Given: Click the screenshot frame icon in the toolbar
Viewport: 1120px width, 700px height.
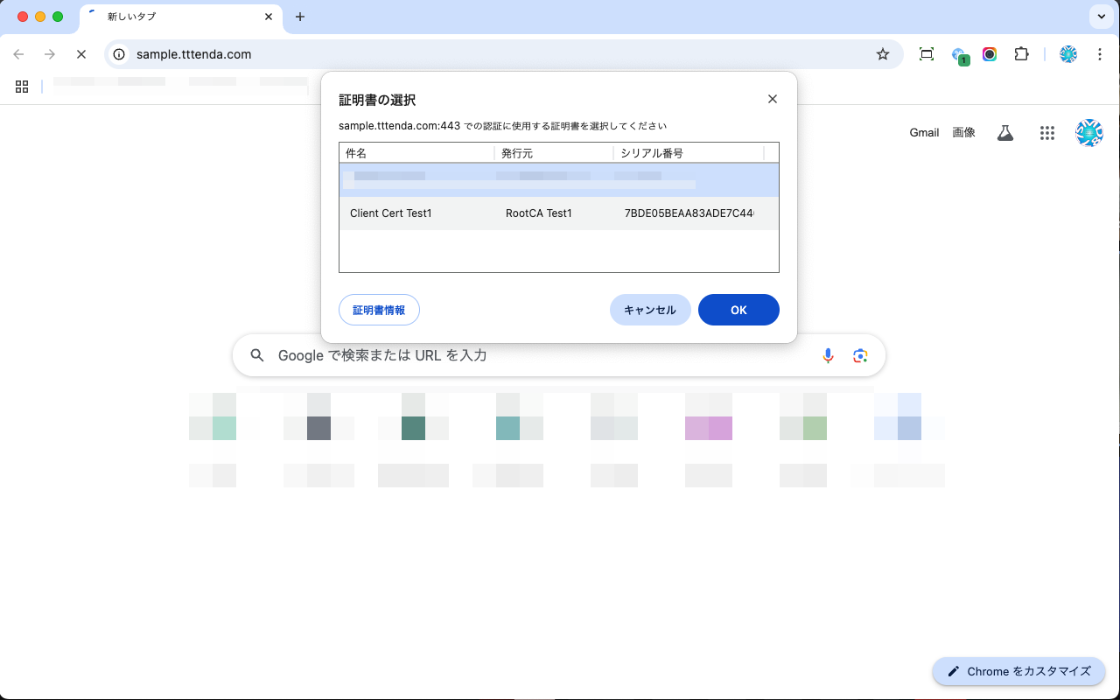Looking at the screenshot, I should click(927, 54).
